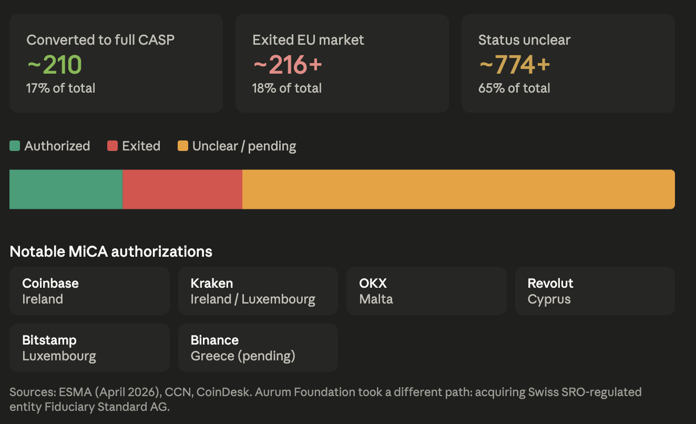Select the orange Unclear bar segment

click(458, 189)
